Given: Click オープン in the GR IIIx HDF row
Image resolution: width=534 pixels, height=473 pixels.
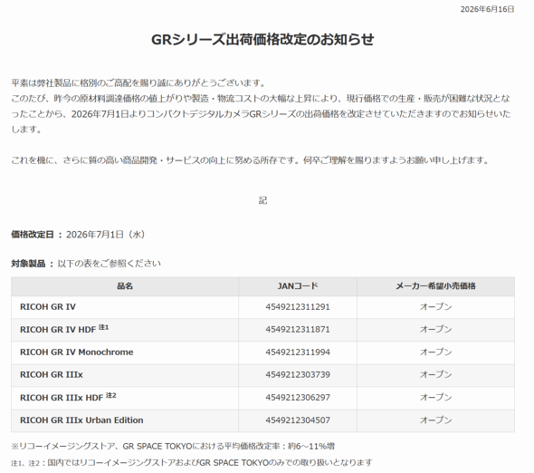Looking at the screenshot, I should pyautogui.click(x=435, y=398).
